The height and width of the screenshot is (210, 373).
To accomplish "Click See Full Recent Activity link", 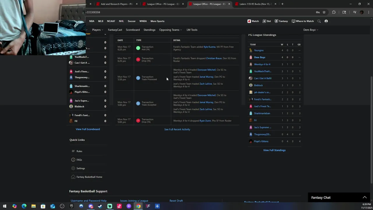I will (x=177, y=129).
